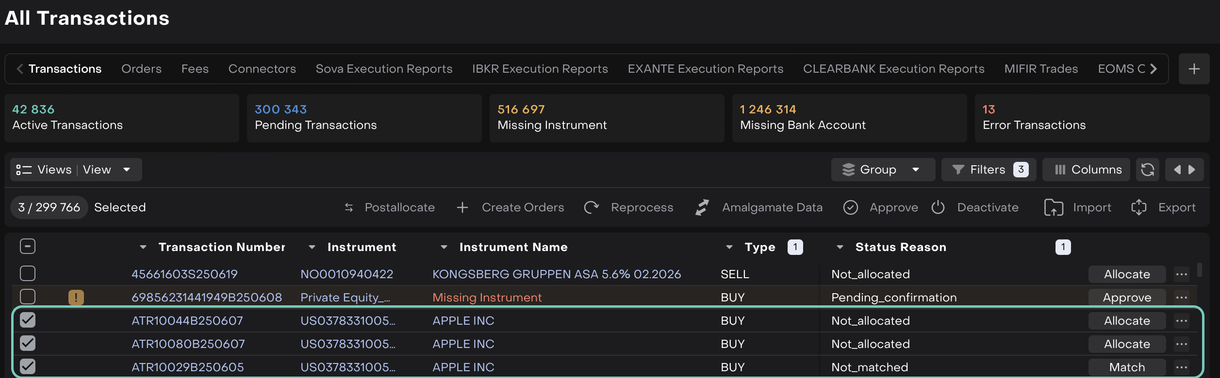Click the Deactivate power icon
This screenshot has height=378, width=1220.
pos(938,207)
